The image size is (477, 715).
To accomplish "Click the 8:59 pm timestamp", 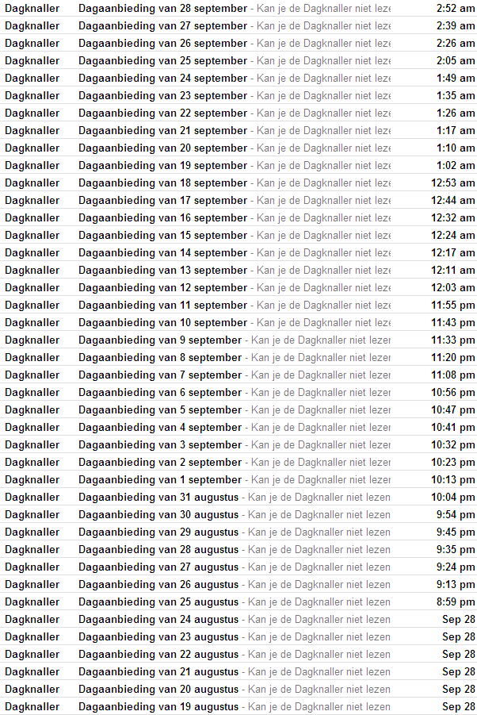I will pos(456,602).
